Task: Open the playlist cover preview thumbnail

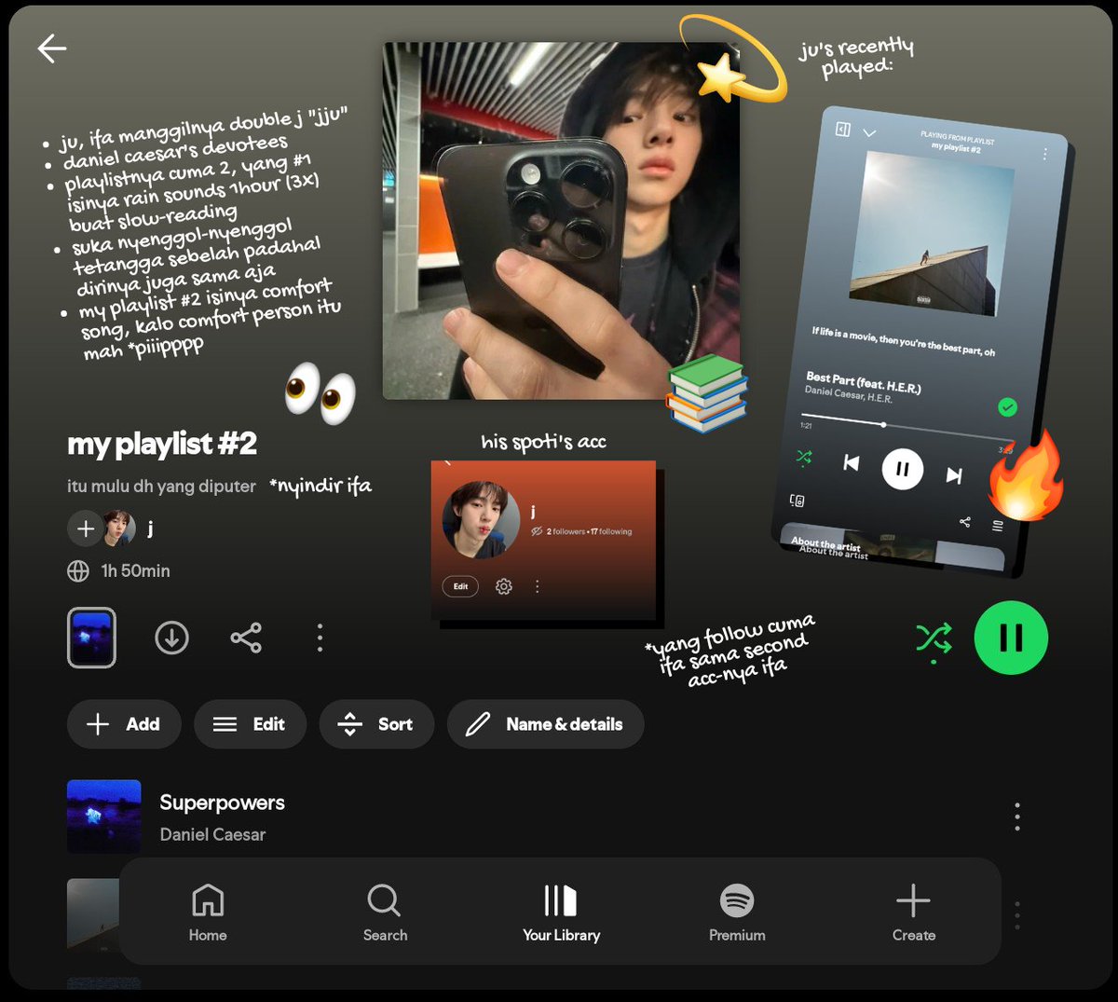Action: [x=91, y=638]
